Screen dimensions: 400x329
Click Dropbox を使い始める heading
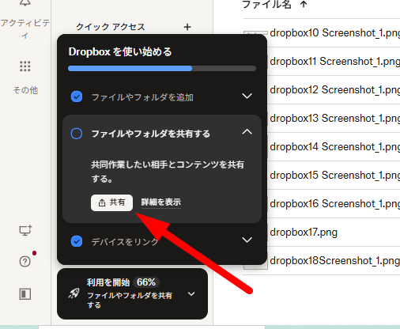coord(120,51)
